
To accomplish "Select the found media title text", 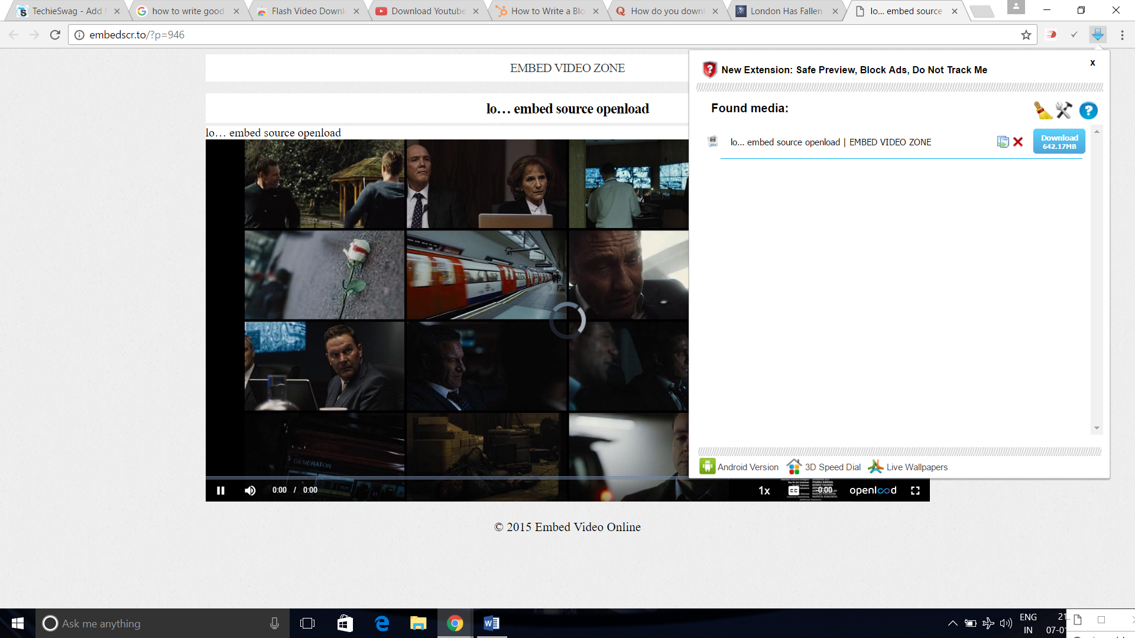I will [831, 142].
